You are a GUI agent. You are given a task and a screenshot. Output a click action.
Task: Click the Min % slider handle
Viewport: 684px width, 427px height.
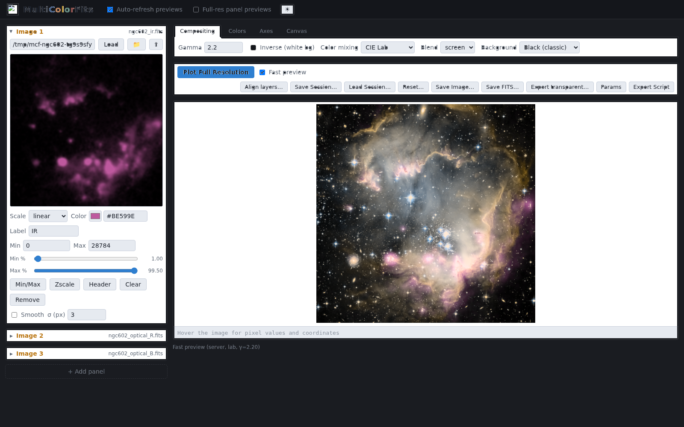coord(38,259)
